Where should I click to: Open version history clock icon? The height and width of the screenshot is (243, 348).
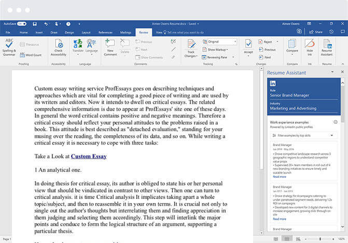click(x=331, y=32)
